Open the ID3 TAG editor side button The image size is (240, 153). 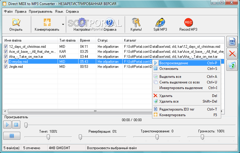tap(232, 42)
